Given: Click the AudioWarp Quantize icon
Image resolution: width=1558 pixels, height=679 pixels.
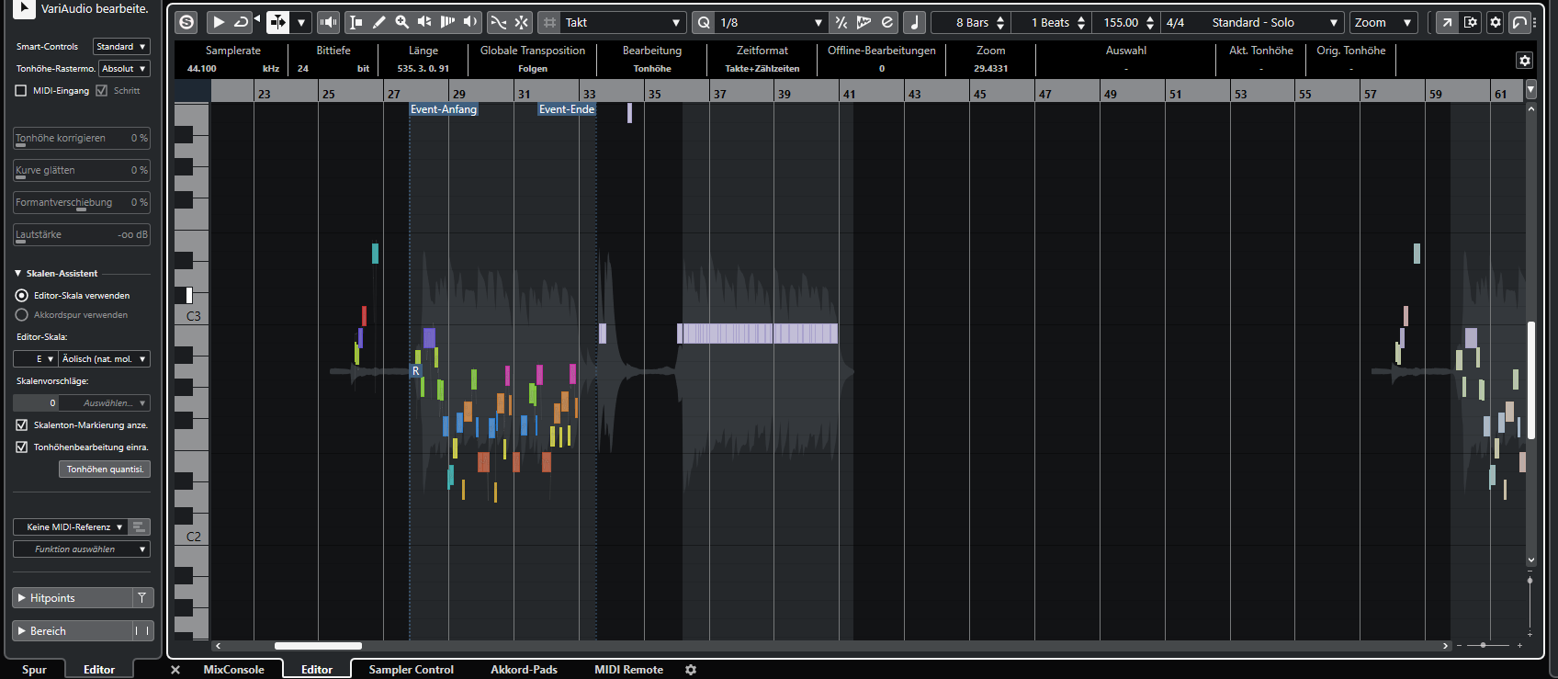Looking at the screenshot, I should pos(864,22).
